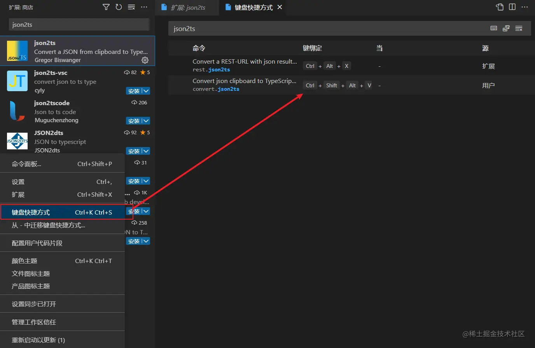
Task: Click the json2ts extension thumbnail icon
Action: click(x=17, y=51)
